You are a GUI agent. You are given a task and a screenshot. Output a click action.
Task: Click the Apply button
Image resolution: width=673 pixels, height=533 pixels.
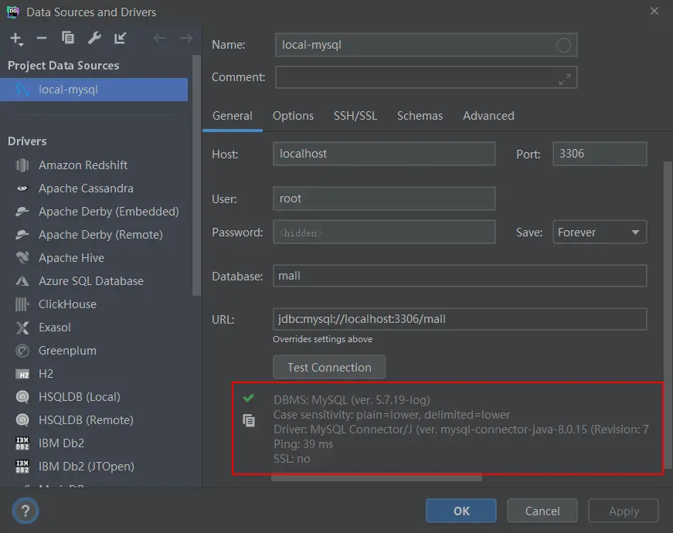(624, 511)
